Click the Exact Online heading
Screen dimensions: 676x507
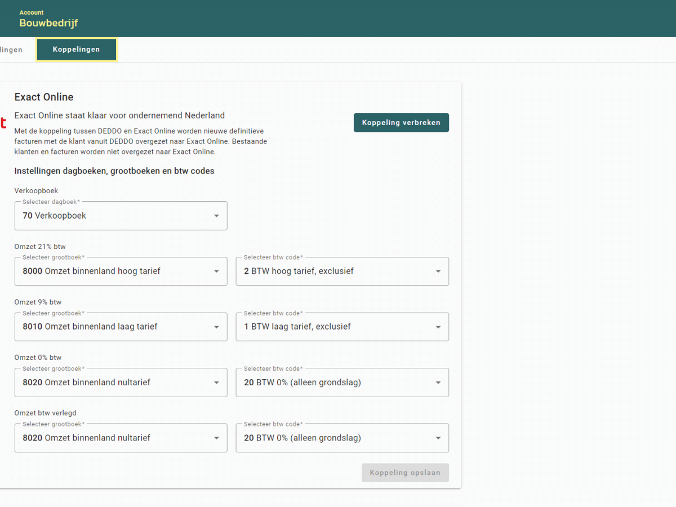(44, 97)
